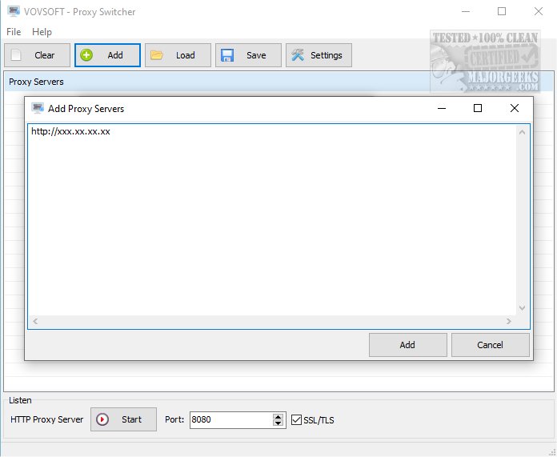Start the HTTP Proxy Server

pos(123,419)
